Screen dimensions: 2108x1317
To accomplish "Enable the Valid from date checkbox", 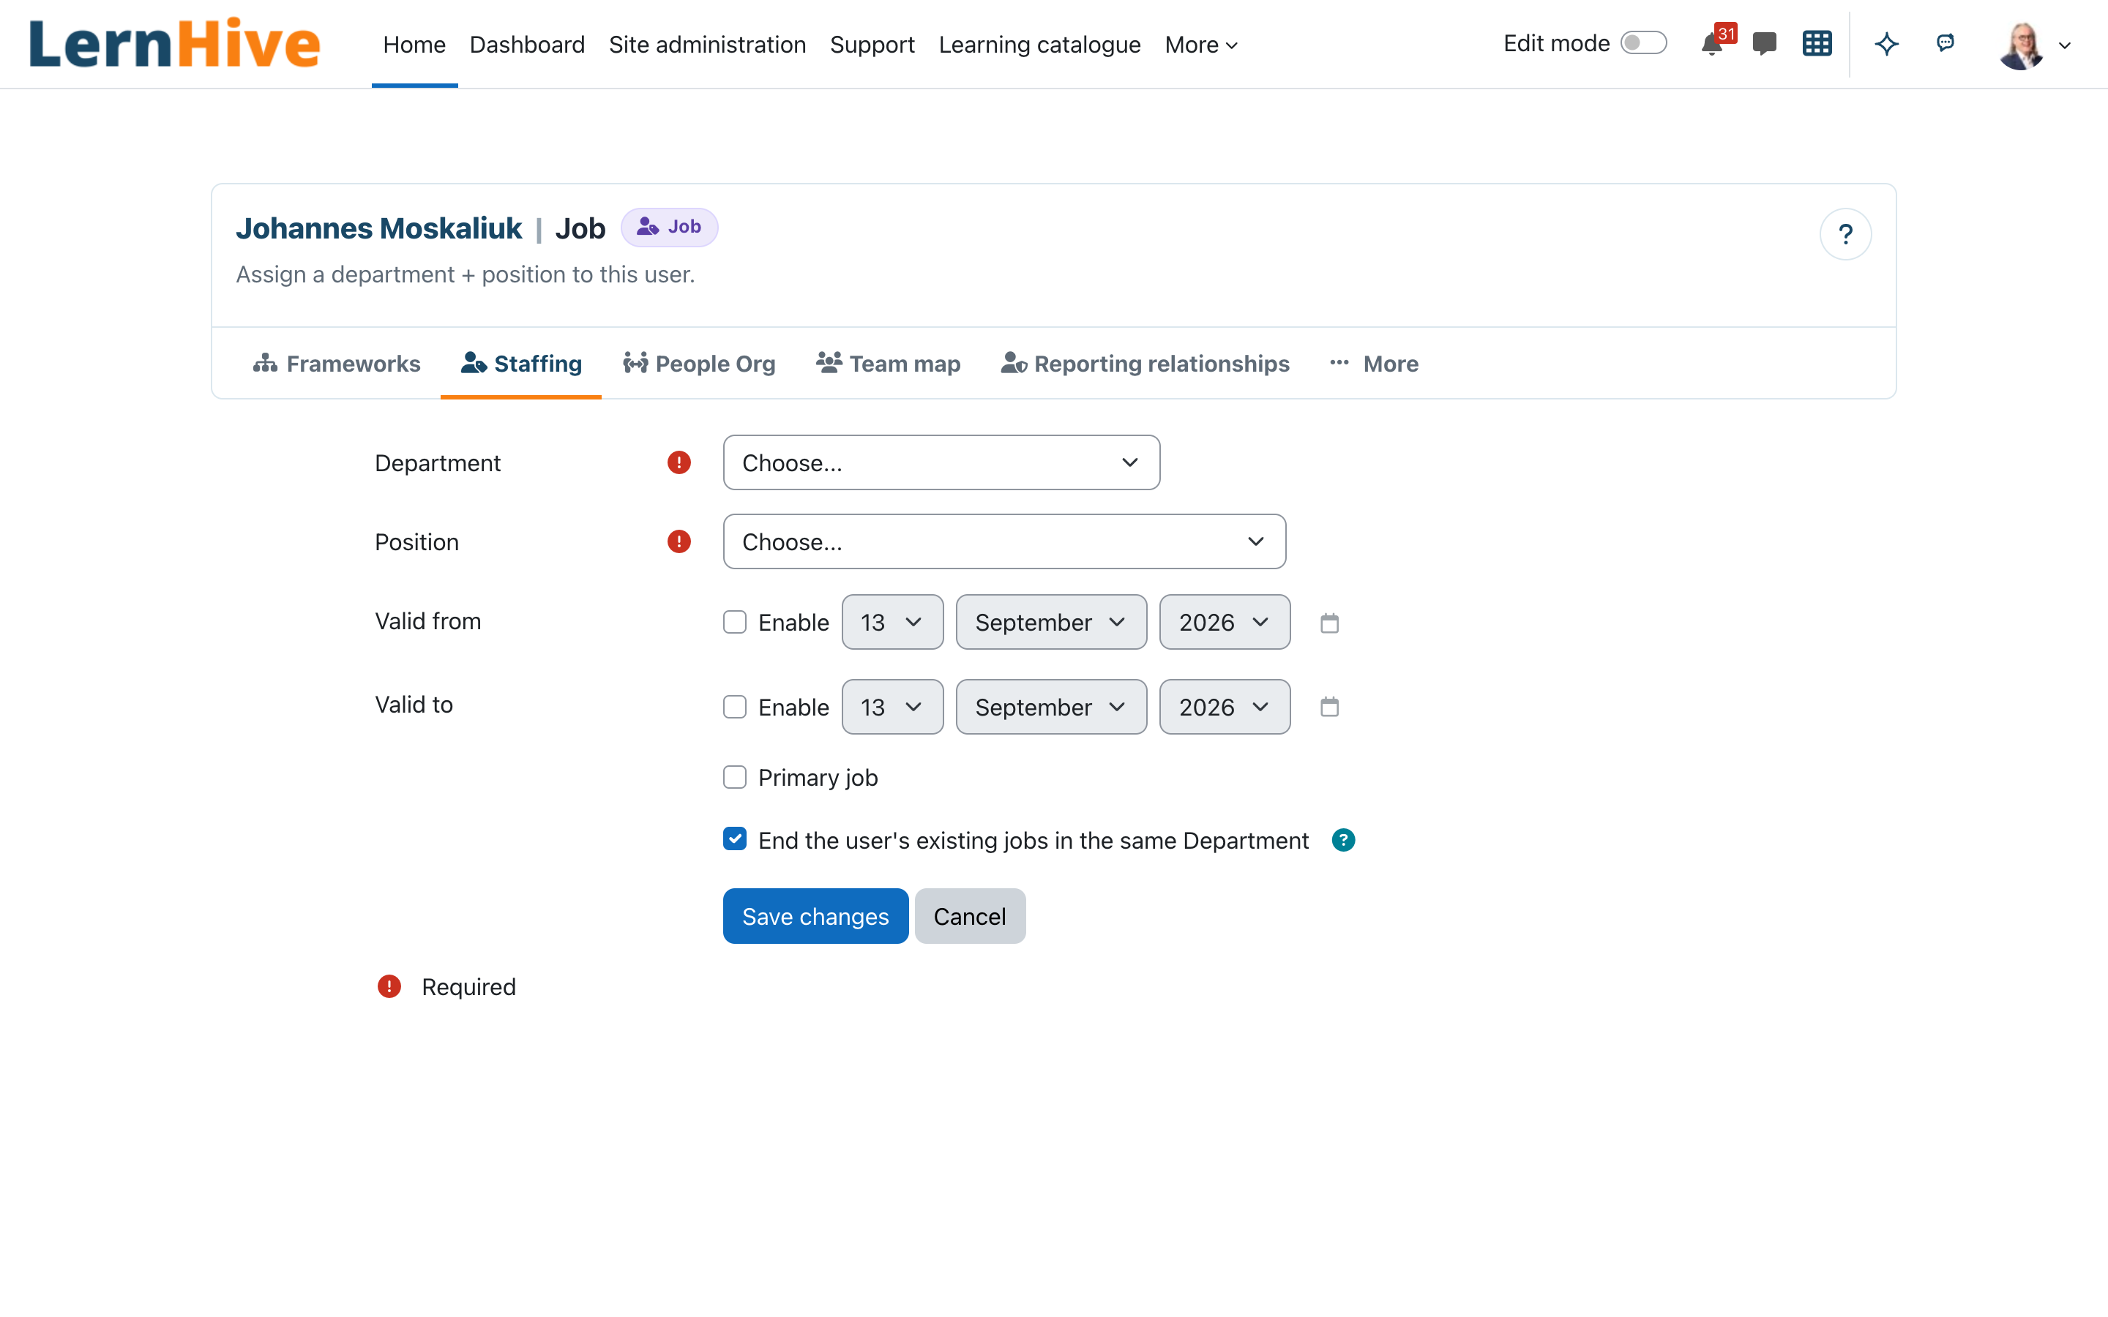I will (x=735, y=622).
